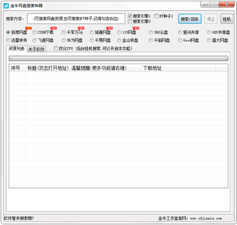Select 城通网盘 as search source
The width and height of the screenshot is (237, 225).
[92, 32]
